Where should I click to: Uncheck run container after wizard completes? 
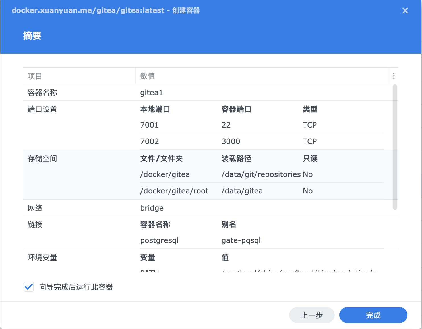(29, 287)
